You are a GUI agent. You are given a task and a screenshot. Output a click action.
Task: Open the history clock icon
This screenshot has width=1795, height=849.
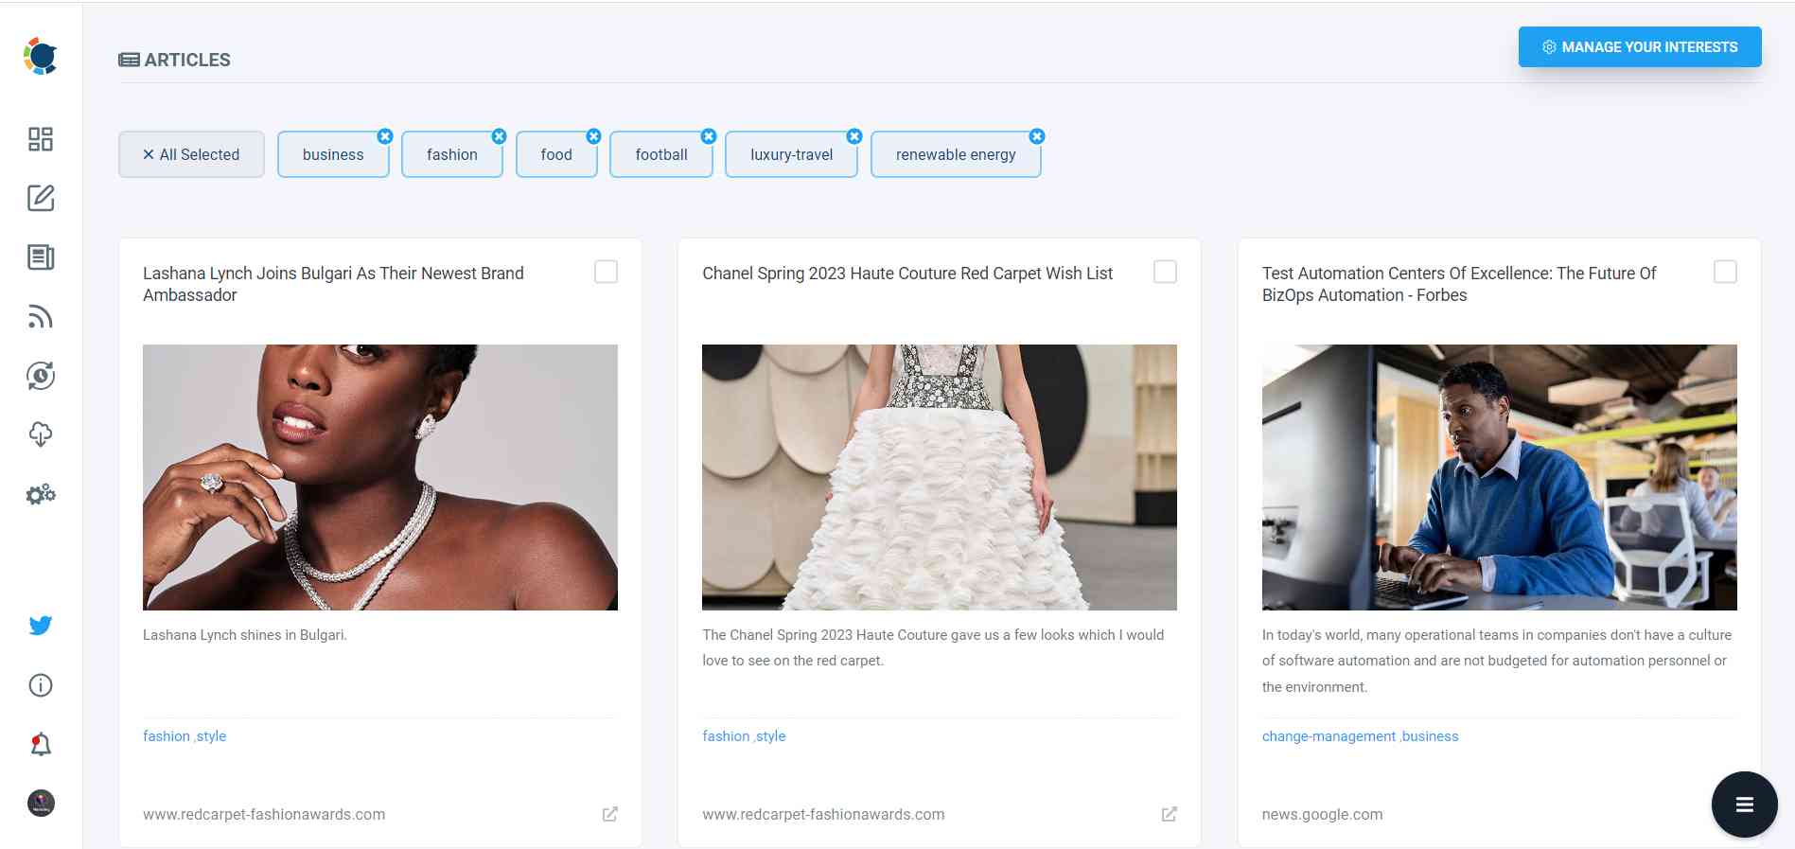point(41,376)
